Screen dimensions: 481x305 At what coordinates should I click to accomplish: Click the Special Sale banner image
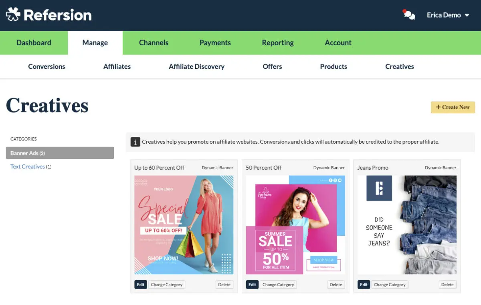(184, 225)
